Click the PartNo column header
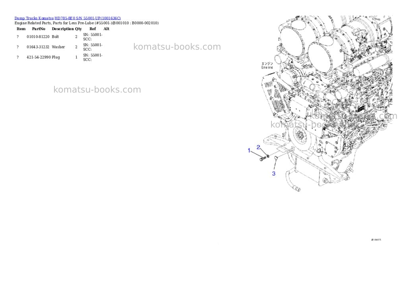The image size is (407, 288). tap(39, 29)
